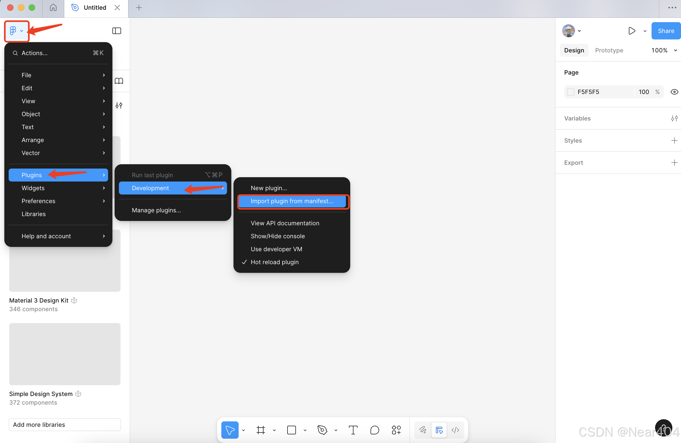This screenshot has height=443, width=681.
Task: Switch to the Prototype tab
Action: pos(609,50)
